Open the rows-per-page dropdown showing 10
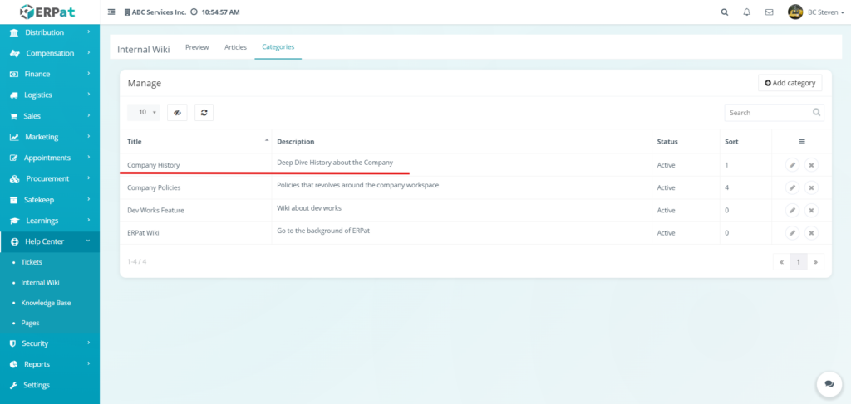Image resolution: width=851 pixels, height=404 pixels. click(x=143, y=112)
